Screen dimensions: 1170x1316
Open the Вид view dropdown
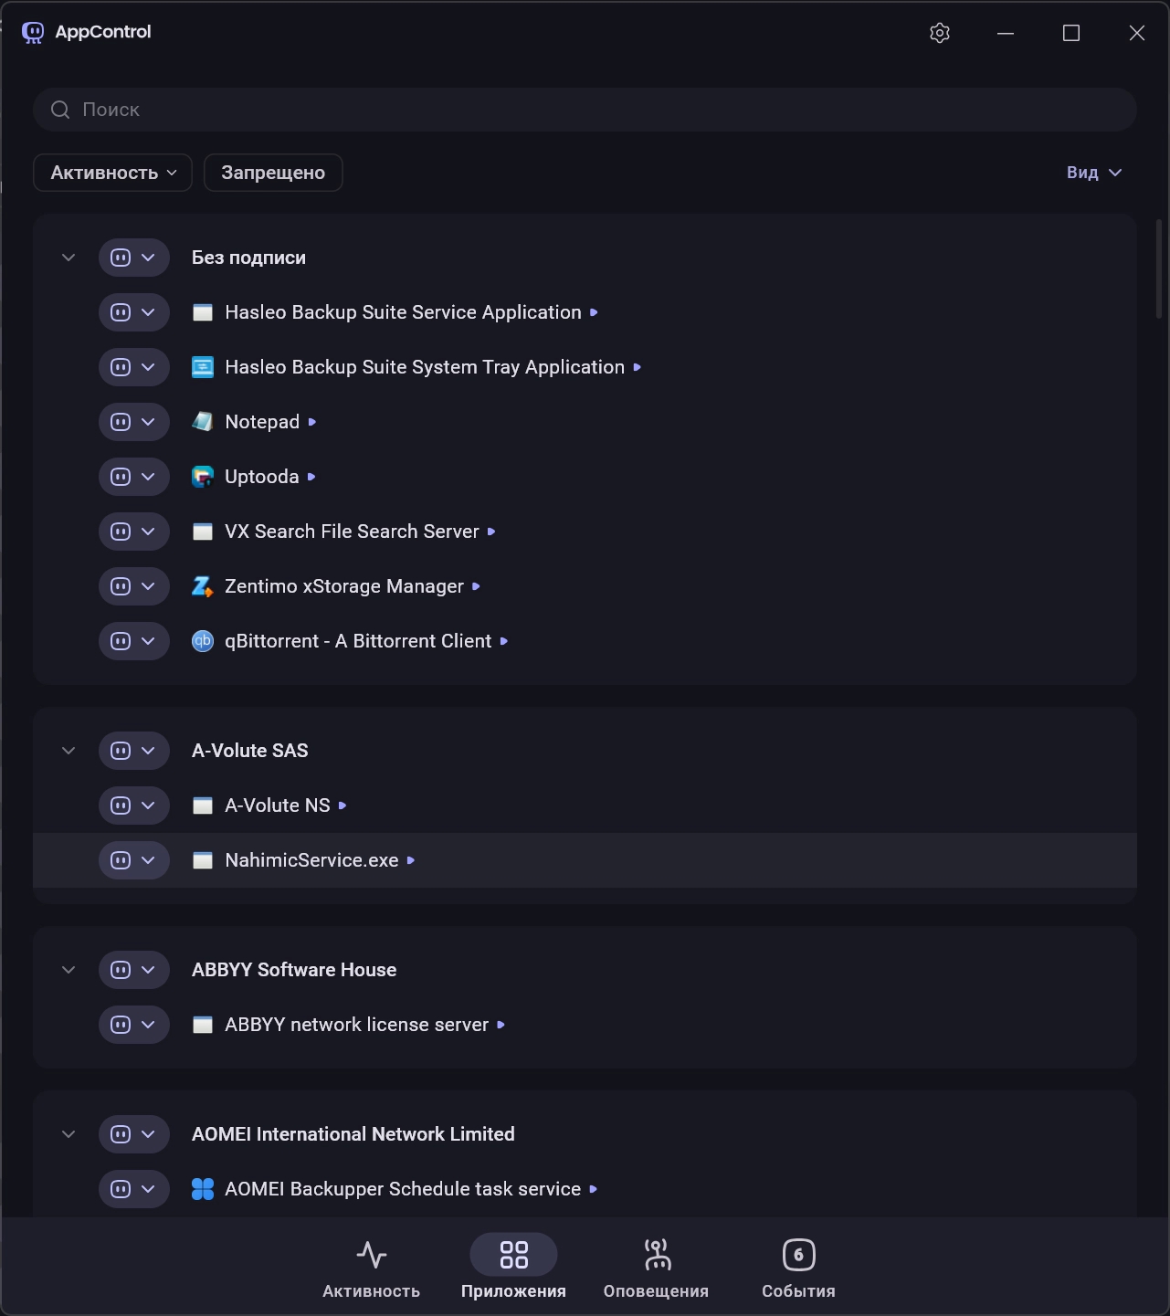[1093, 173]
